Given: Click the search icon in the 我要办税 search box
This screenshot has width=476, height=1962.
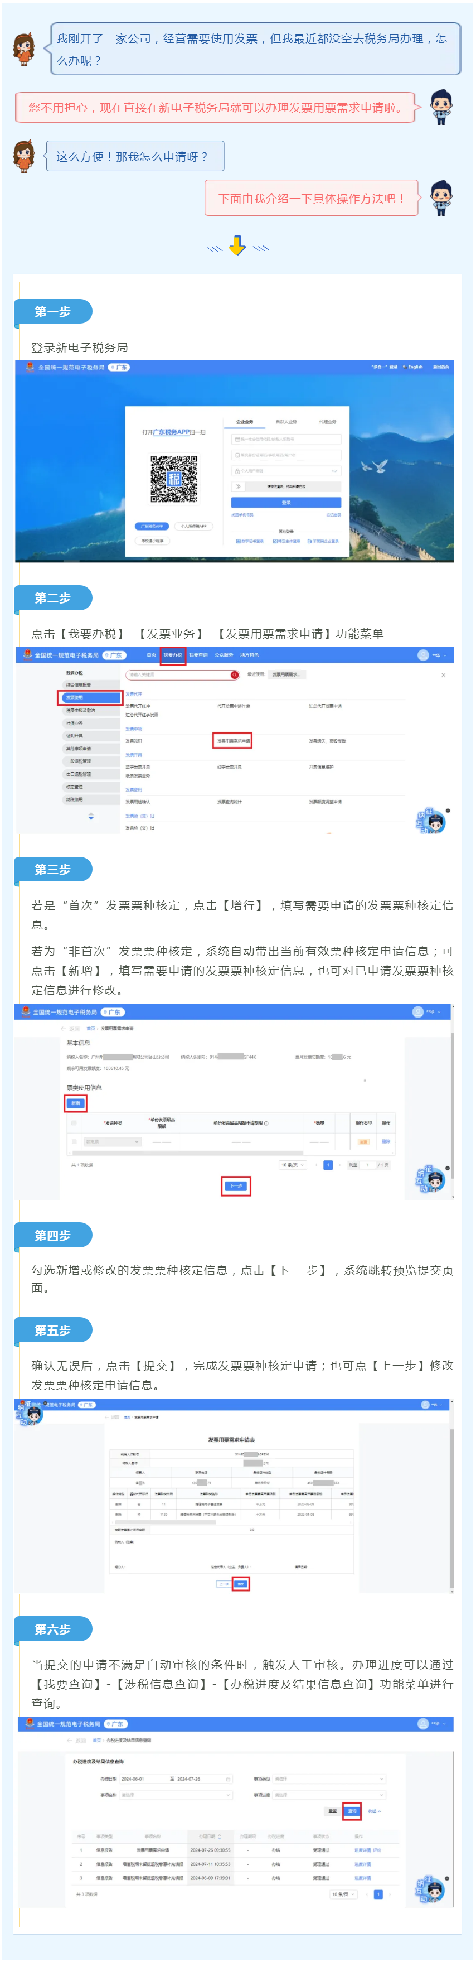Looking at the screenshot, I should [x=234, y=674].
